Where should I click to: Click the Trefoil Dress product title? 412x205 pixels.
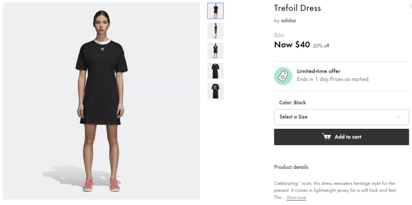(298, 8)
